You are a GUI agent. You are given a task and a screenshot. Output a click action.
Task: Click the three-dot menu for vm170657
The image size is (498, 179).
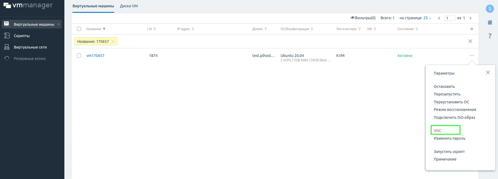(472, 56)
